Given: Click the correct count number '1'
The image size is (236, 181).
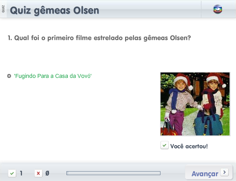Looking at the screenshot, I should click(x=21, y=173).
